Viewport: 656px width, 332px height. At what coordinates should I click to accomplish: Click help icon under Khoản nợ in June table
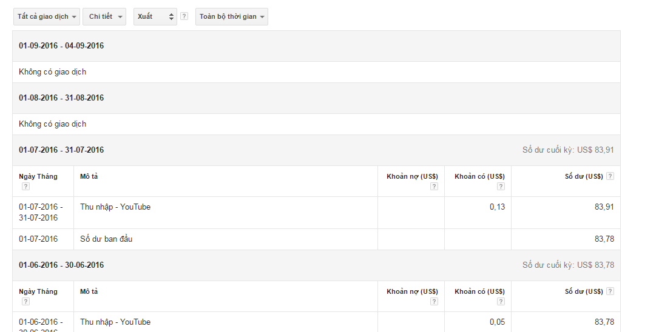pyautogui.click(x=434, y=302)
